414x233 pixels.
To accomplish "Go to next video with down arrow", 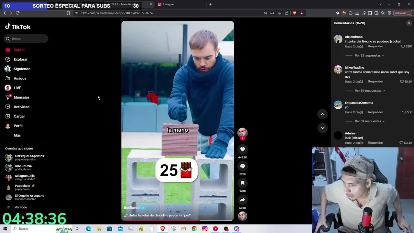I will pyautogui.click(x=322, y=128).
